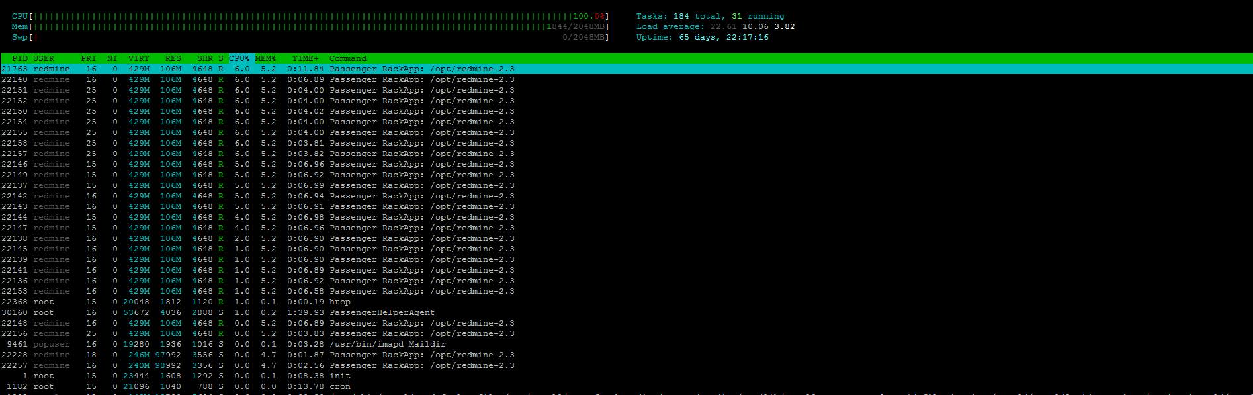
Task: Select the process row with PID 22145
Action: pos(626,249)
